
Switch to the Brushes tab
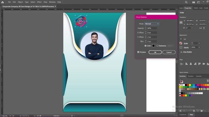191,76
